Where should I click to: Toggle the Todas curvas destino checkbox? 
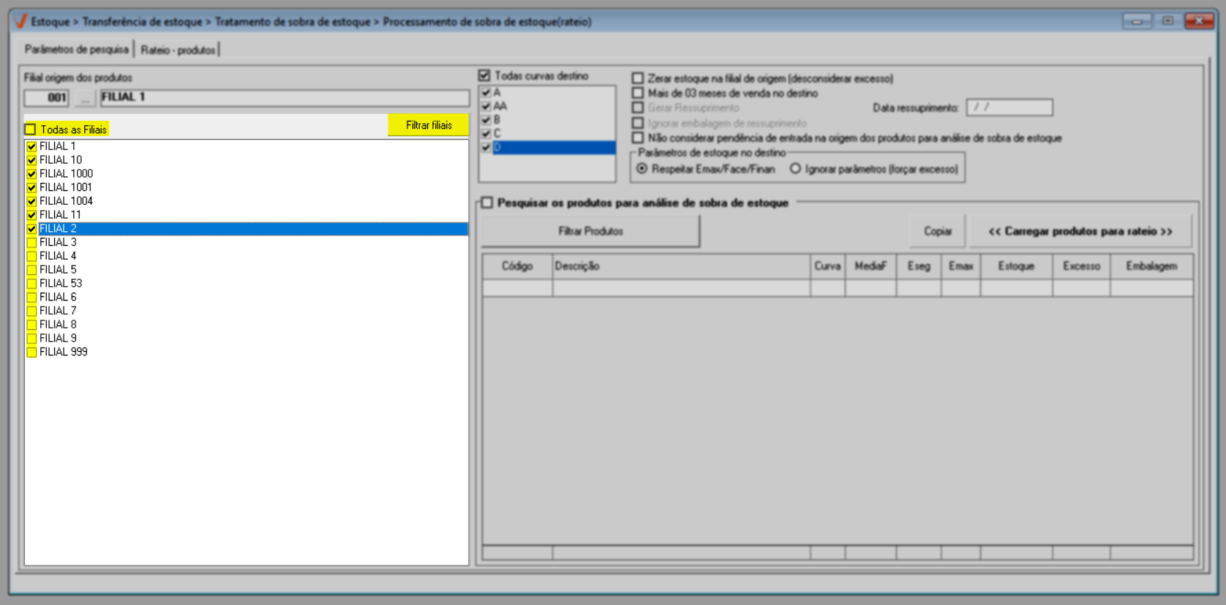tap(484, 75)
